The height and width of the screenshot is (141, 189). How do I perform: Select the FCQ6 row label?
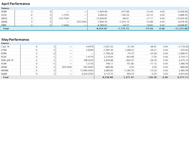pos(4,57)
